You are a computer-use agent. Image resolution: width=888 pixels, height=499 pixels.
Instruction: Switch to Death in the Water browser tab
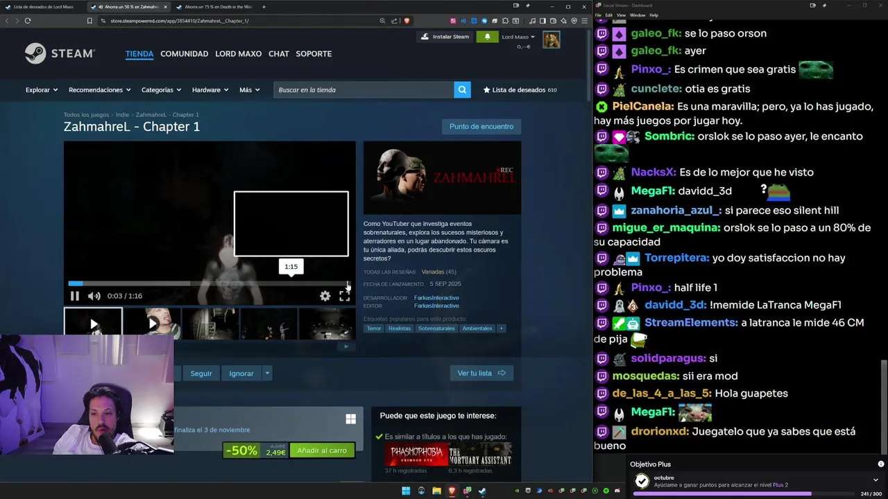214,6
